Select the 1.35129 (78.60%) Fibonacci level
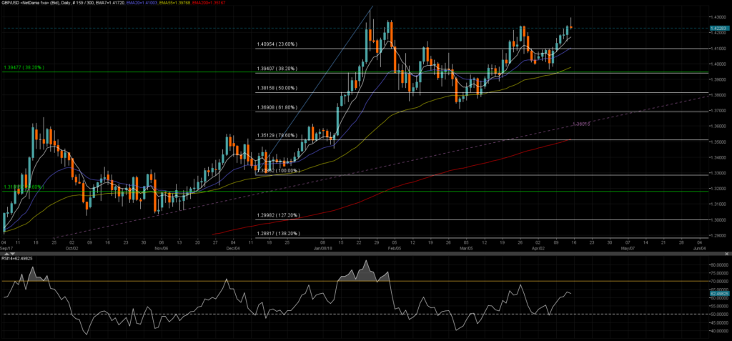The image size is (732, 341). tap(277, 137)
